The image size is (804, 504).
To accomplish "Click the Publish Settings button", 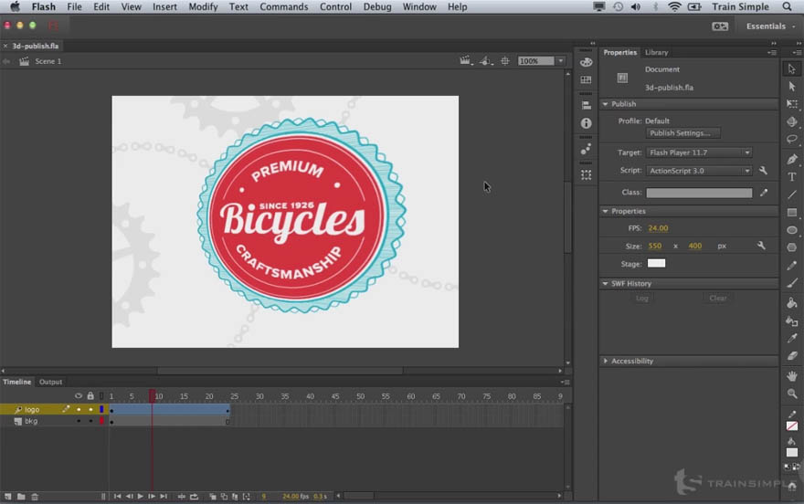I will (682, 133).
